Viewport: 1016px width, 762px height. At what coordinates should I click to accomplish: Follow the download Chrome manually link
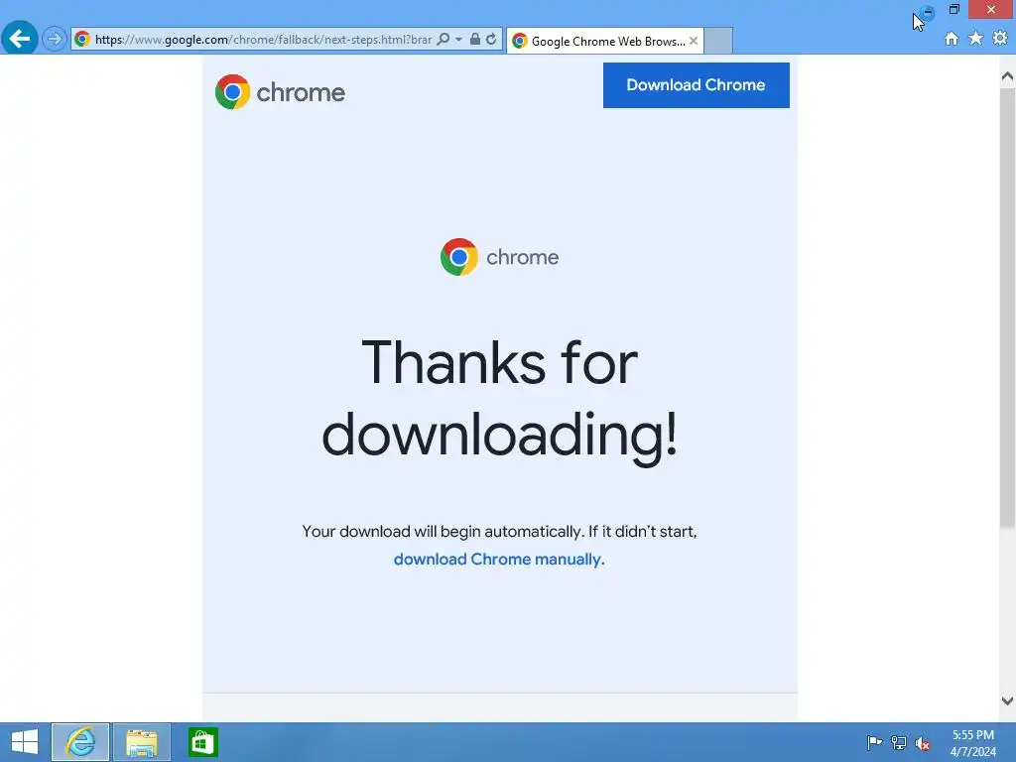(x=499, y=560)
